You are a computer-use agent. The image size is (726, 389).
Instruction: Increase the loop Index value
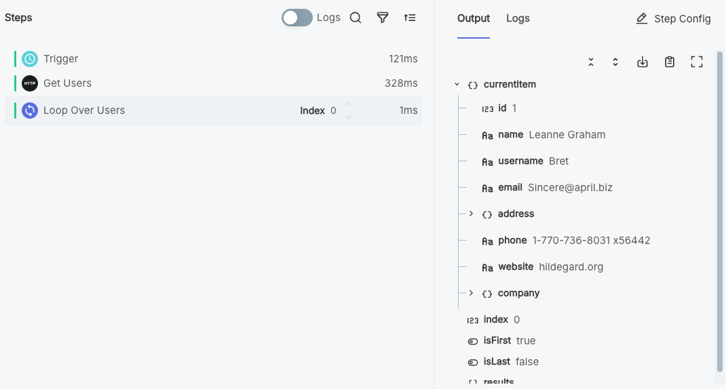[x=349, y=104]
